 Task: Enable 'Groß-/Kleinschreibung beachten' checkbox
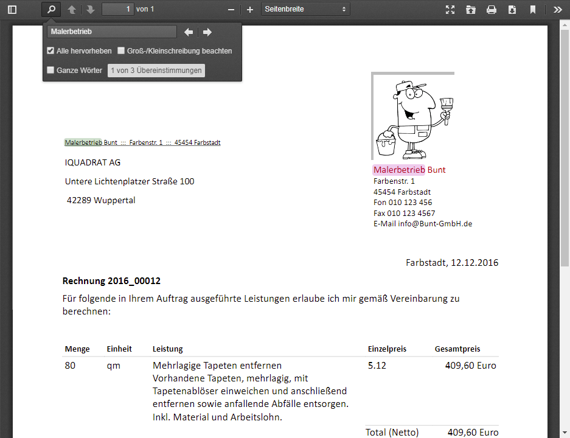[x=121, y=50]
